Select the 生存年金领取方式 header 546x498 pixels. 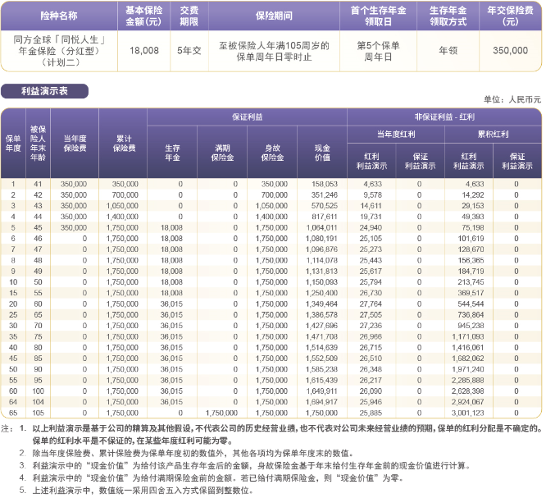pos(448,16)
